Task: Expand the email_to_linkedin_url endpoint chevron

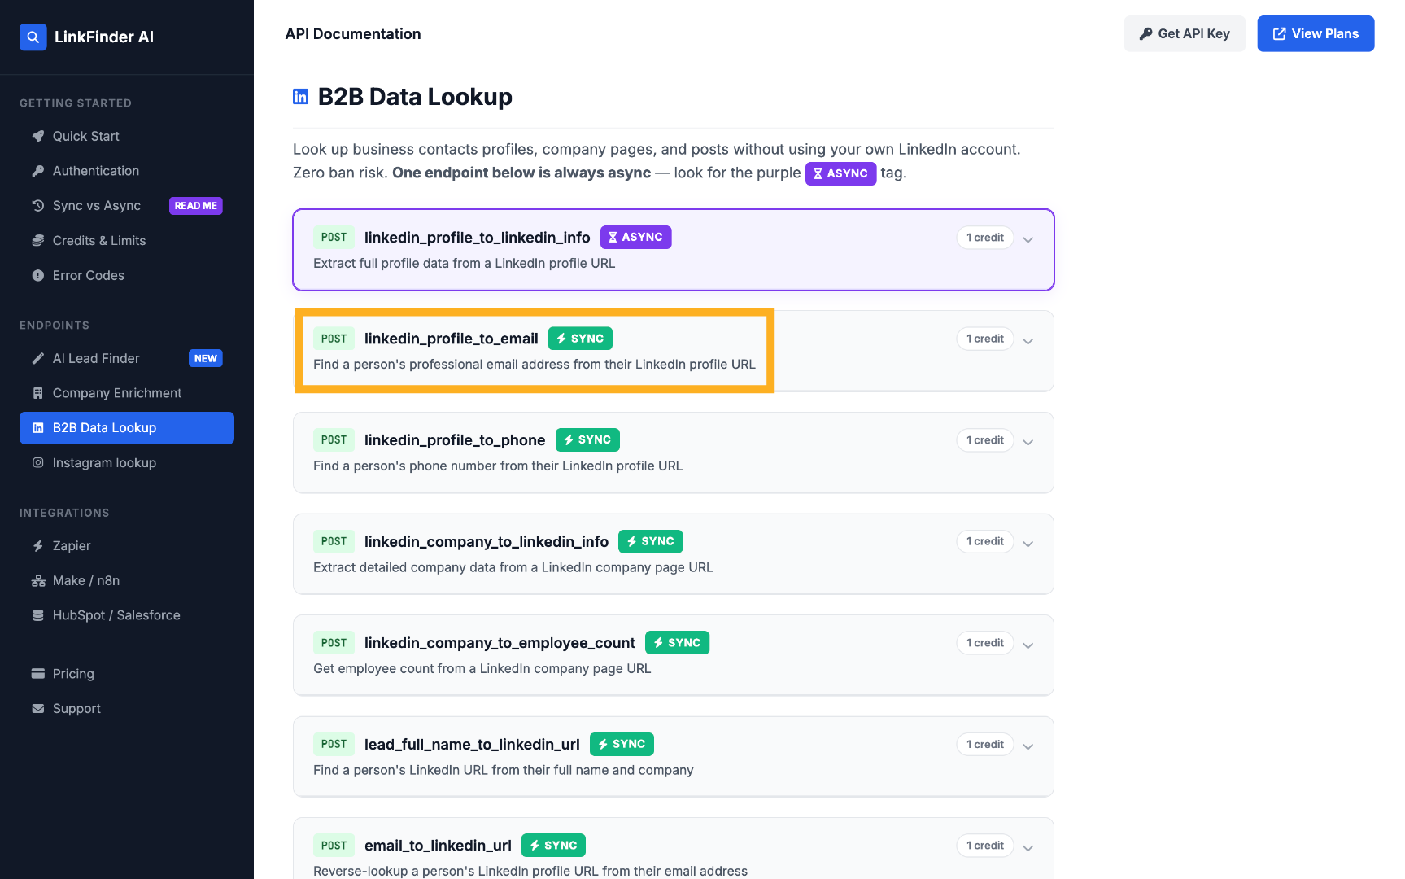Action: 1028,848
